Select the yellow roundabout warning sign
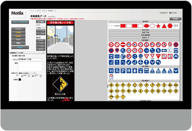 pyautogui.click(x=135, y=85)
